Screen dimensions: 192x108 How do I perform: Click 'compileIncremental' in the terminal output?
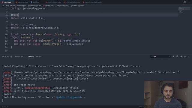click(x=37, y=88)
